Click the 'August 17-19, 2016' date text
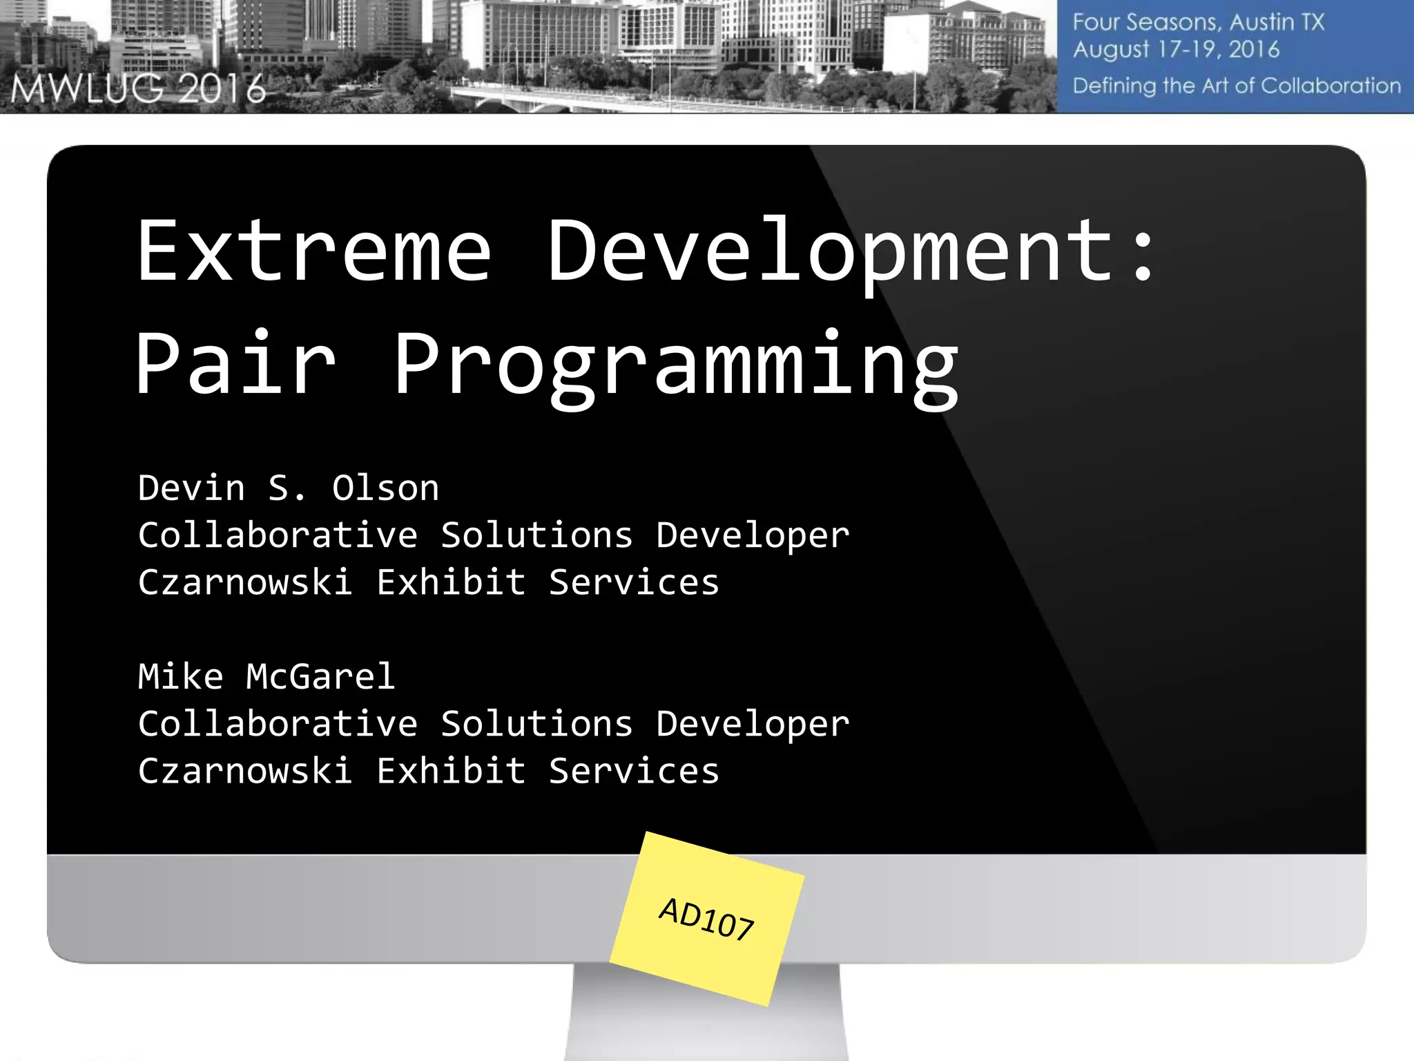The width and height of the screenshot is (1414, 1061). 1176,50
